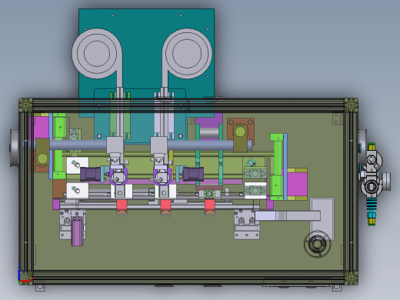Screen dimensions: 400x300
Task: Select the gray flange outside the left frame
Action: (14, 148)
